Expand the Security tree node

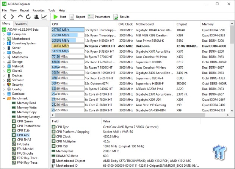coord(4,85)
